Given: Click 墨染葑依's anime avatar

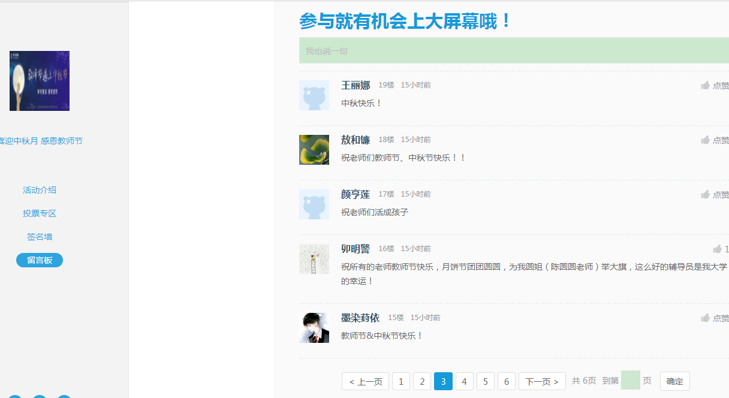Looking at the screenshot, I should [314, 328].
